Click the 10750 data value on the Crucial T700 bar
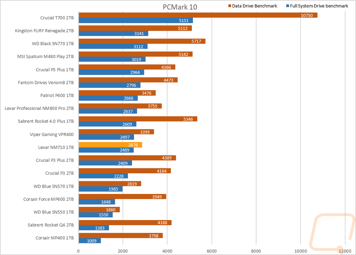The height and width of the screenshot is (255, 356). point(307,15)
